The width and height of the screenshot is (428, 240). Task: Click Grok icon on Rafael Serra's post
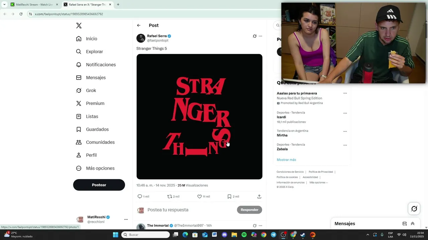point(254,36)
